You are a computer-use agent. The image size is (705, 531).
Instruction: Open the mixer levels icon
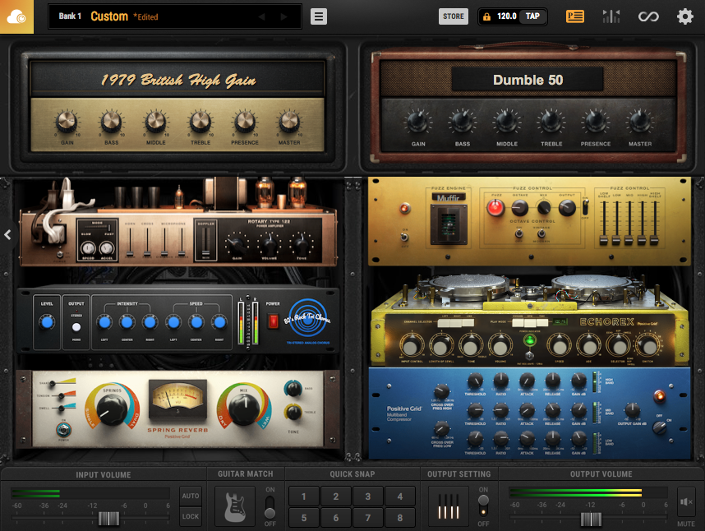pyautogui.click(x=611, y=16)
